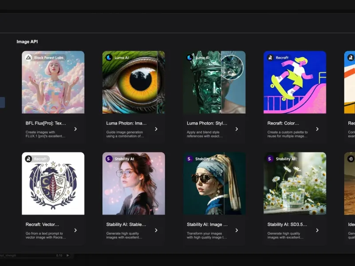This screenshot has height=266, width=355.
Task: Click the play arrow beside 0.10 value
Action: (x=68, y=255)
